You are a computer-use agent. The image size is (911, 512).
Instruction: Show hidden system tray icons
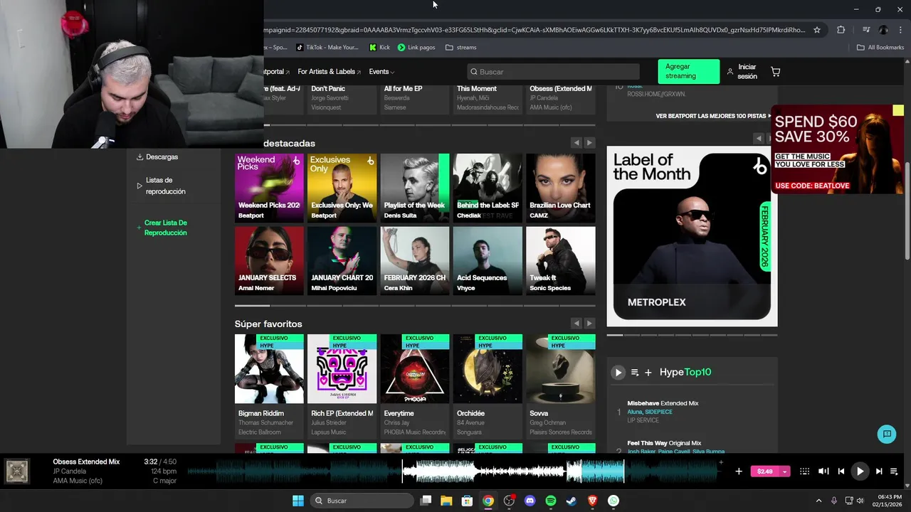click(x=818, y=501)
